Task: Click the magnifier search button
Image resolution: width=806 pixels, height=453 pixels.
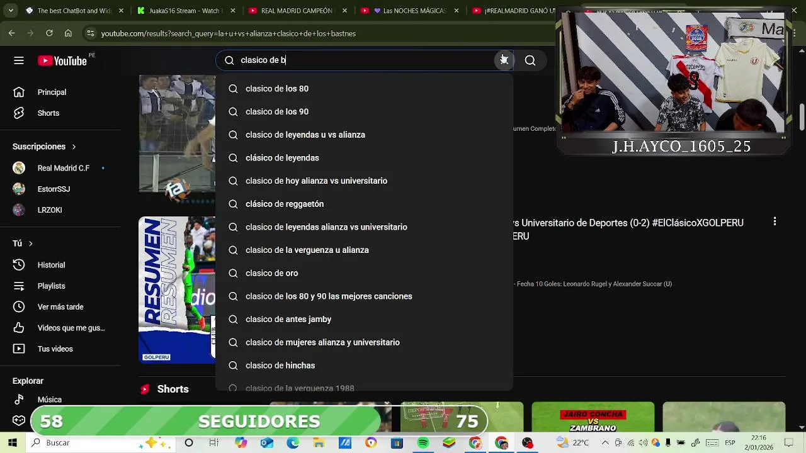Action: 530,60
